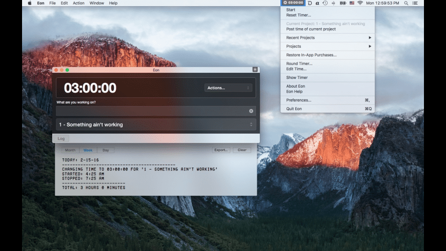Open the Actions dropdown
The height and width of the screenshot is (251, 446).
point(228,88)
